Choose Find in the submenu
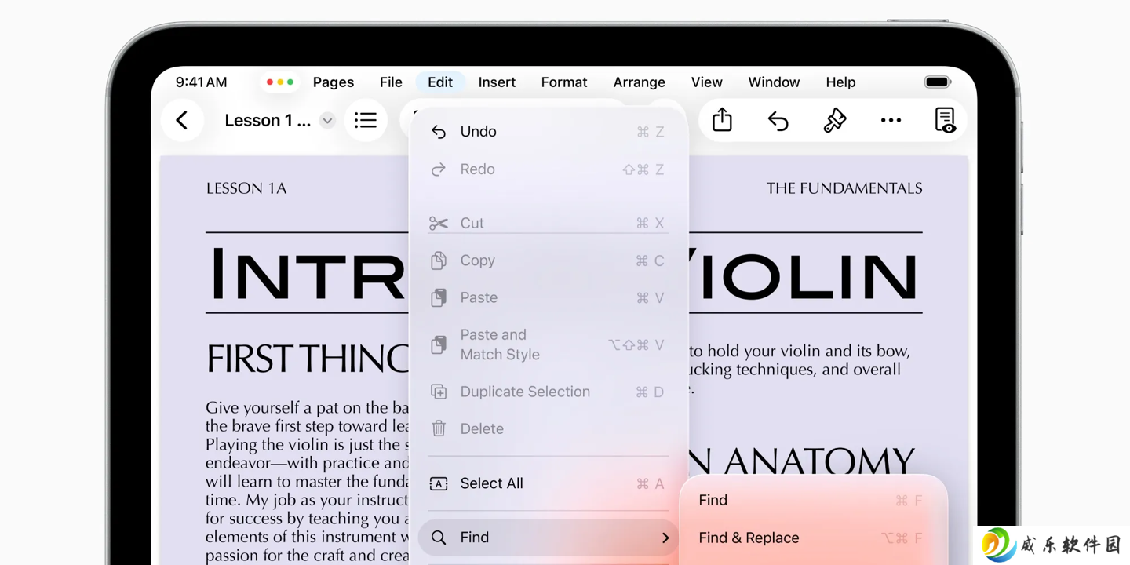The height and width of the screenshot is (565, 1130). 811,501
